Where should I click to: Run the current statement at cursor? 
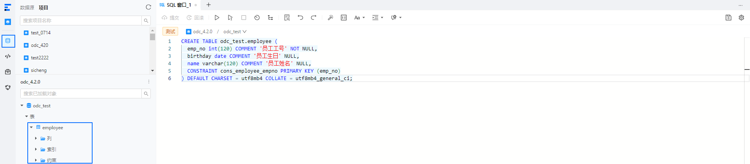[x=230, y=18]
